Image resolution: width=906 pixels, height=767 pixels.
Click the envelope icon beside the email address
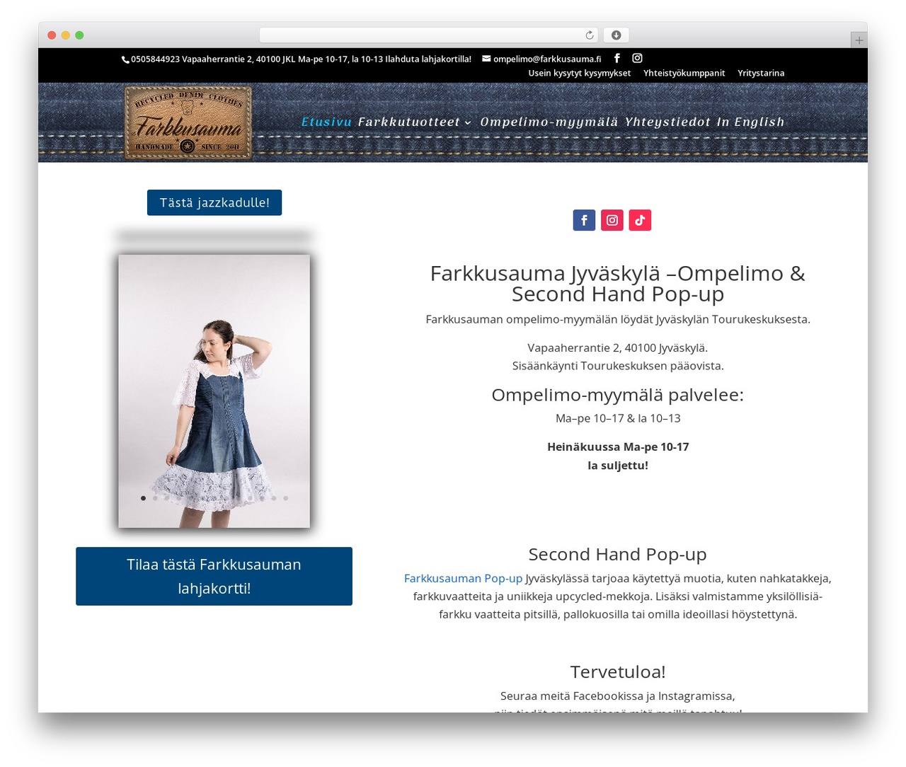(x=486, y=59)
